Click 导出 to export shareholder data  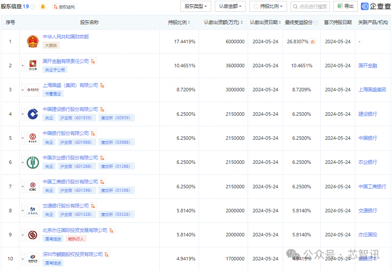345,6
